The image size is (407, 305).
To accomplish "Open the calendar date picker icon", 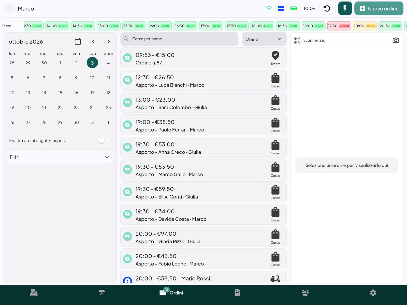I will click(x=78, y=41).
